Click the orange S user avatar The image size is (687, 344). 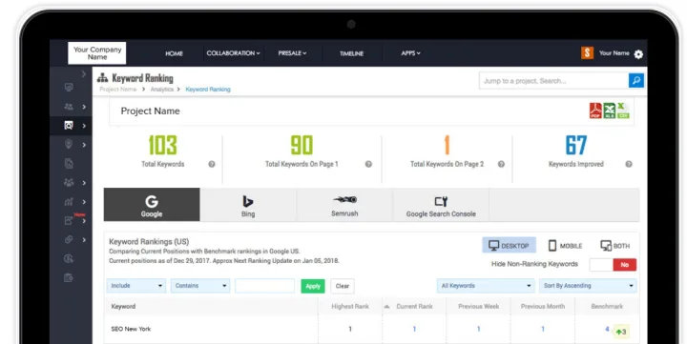[x=587, y=53]
